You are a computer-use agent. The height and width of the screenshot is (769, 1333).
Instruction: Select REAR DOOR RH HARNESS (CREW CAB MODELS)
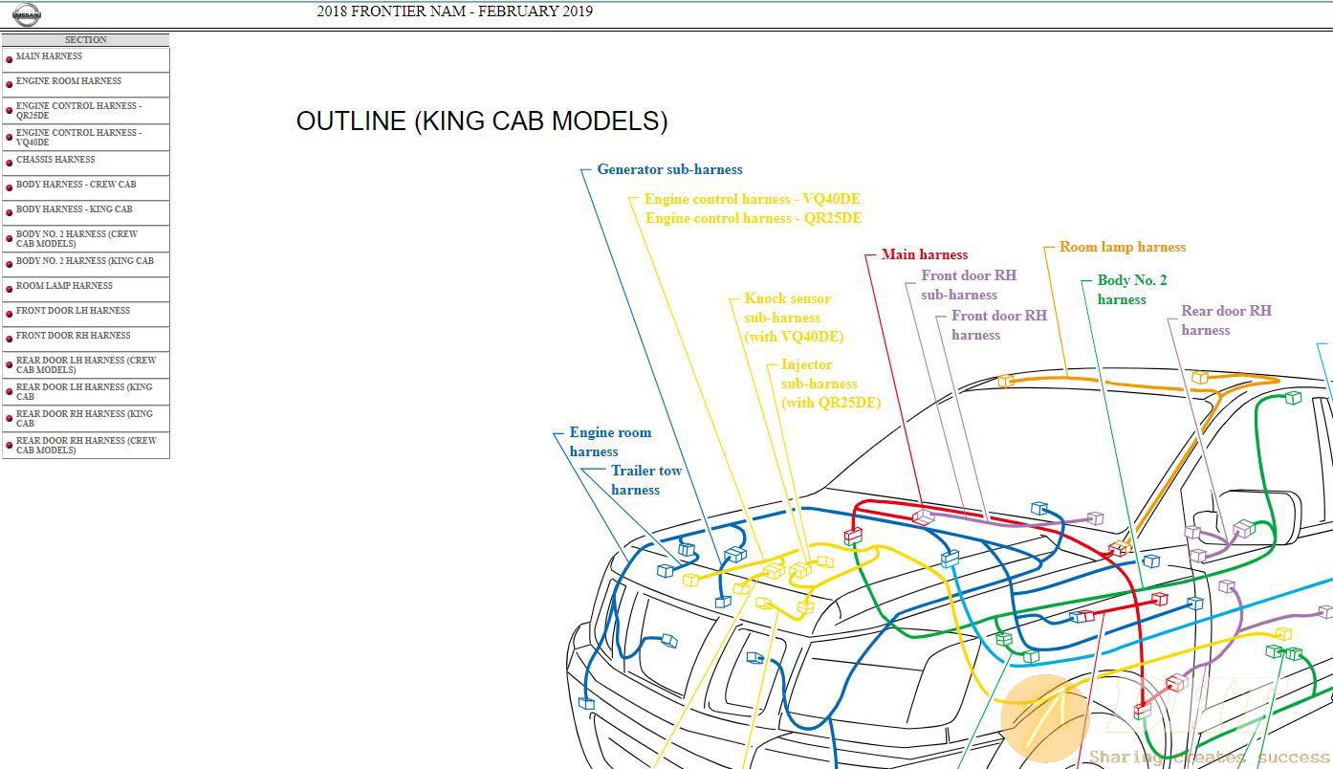click(x=86, y=446)
